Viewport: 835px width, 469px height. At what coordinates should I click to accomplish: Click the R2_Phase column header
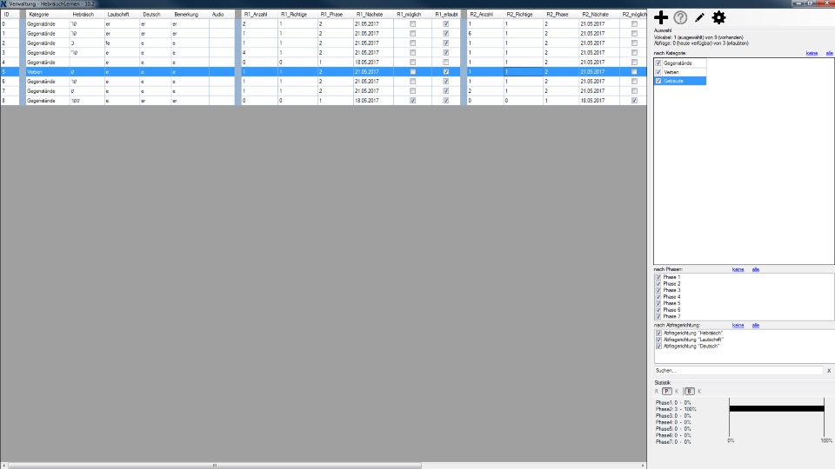558,15
